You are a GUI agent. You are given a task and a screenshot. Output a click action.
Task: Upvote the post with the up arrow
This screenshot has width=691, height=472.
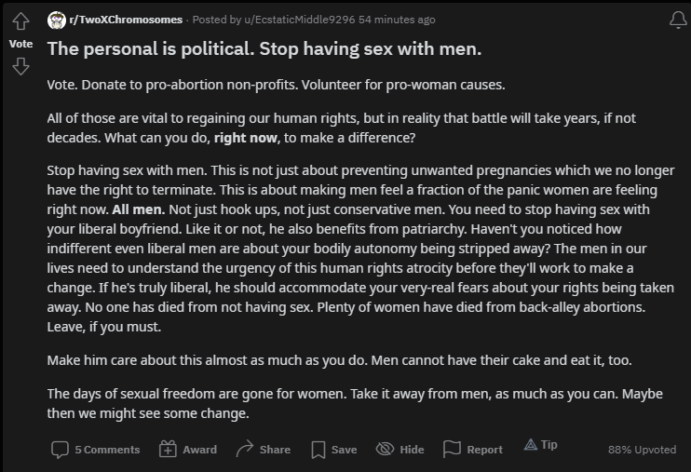pyautogui.click(x=20, y=20)
